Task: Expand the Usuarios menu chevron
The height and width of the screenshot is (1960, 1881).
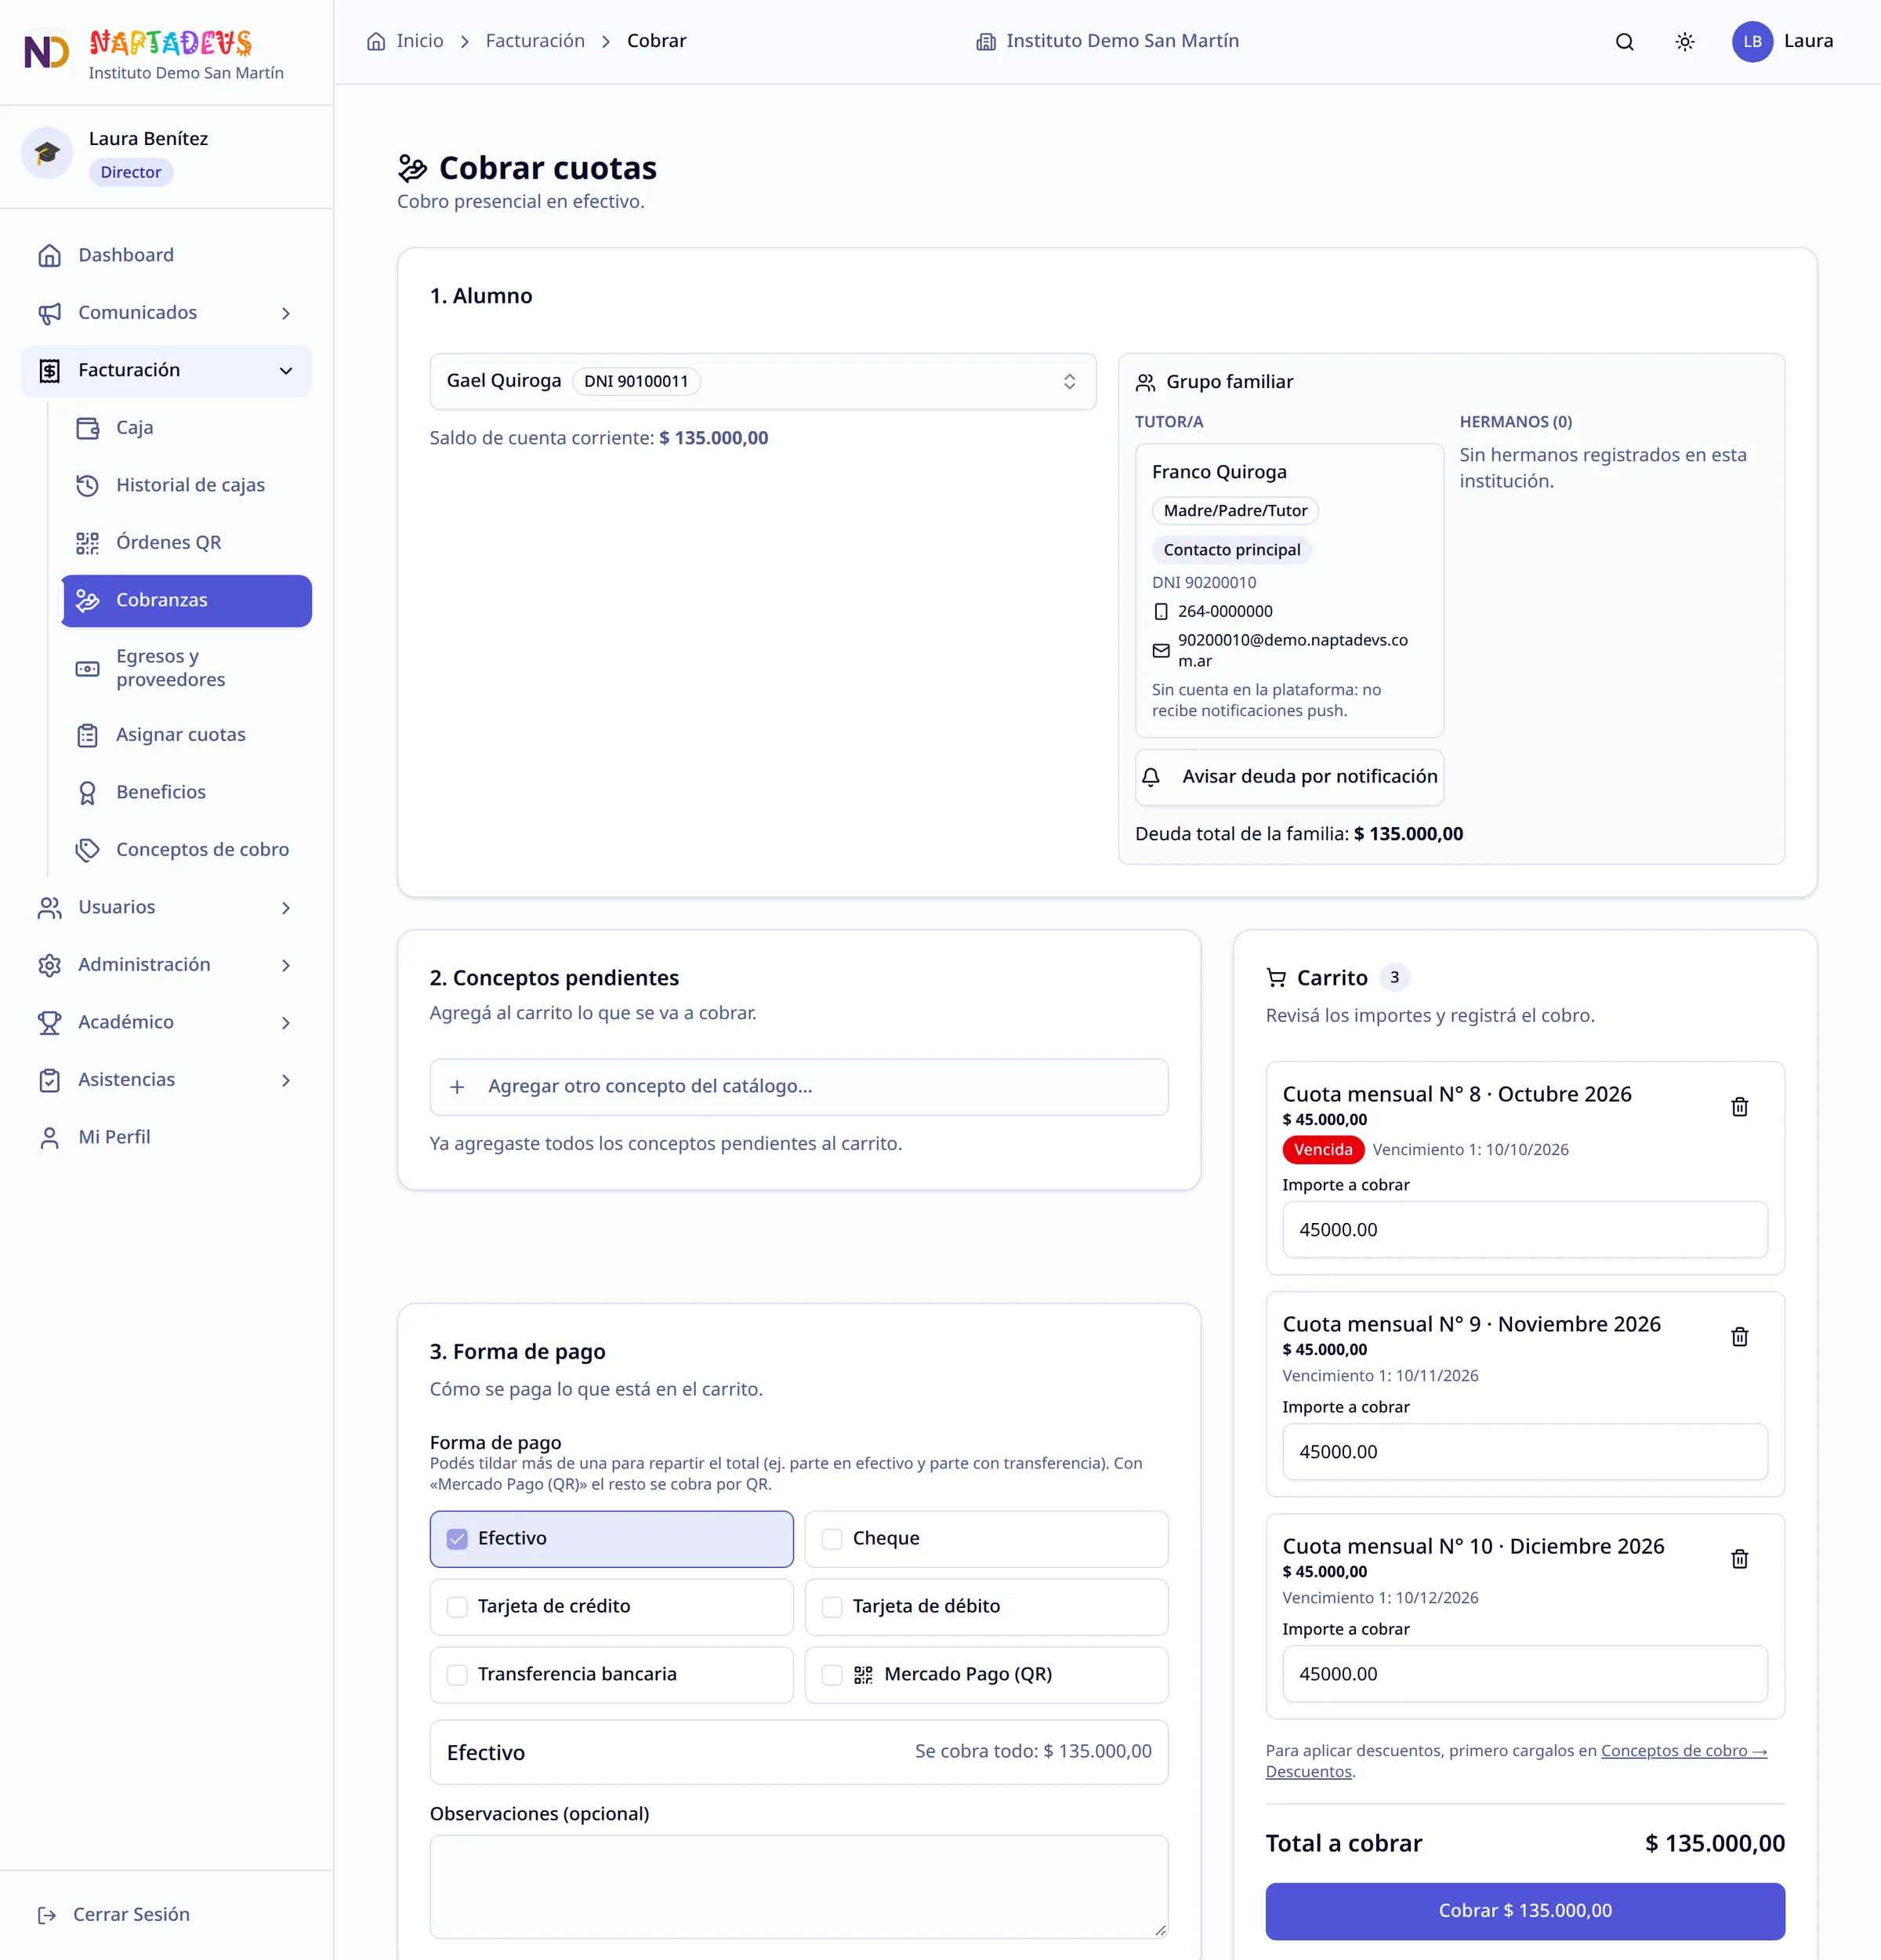Action: point(286,908)
